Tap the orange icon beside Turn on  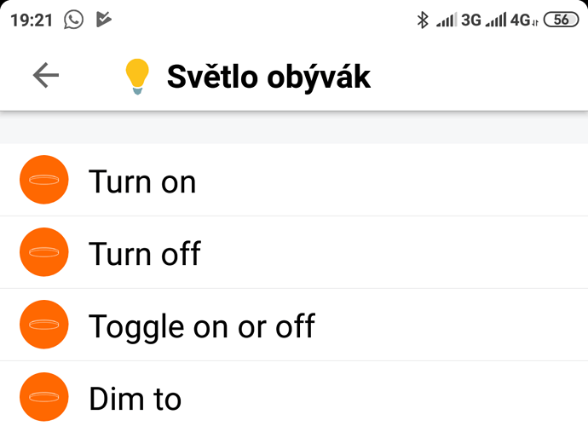pyautogui.click(x=43, y=181)
